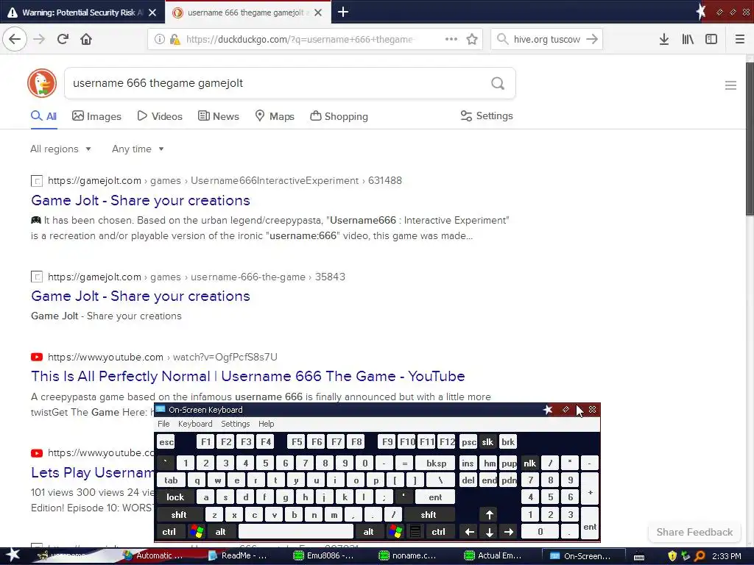Click left Windows key on on-screen keyboard
Screen dimensions: 754x565
click(x=197, y=531)
